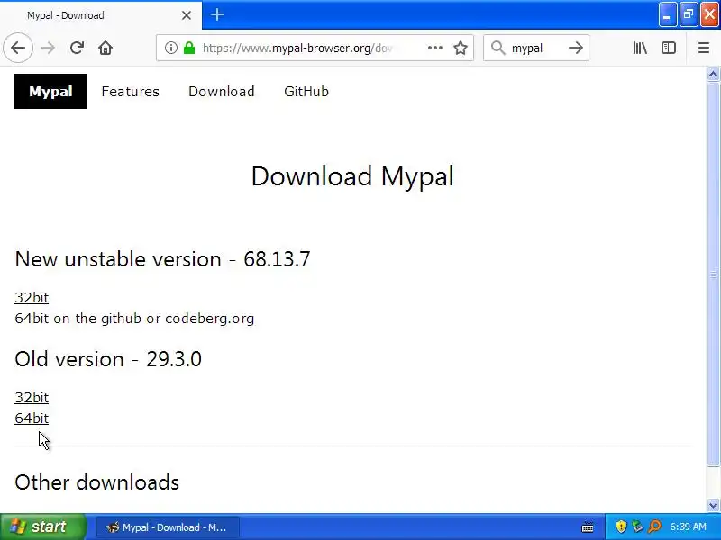
Task: Click the Download Mypal heading
Action: click(352, 176)
